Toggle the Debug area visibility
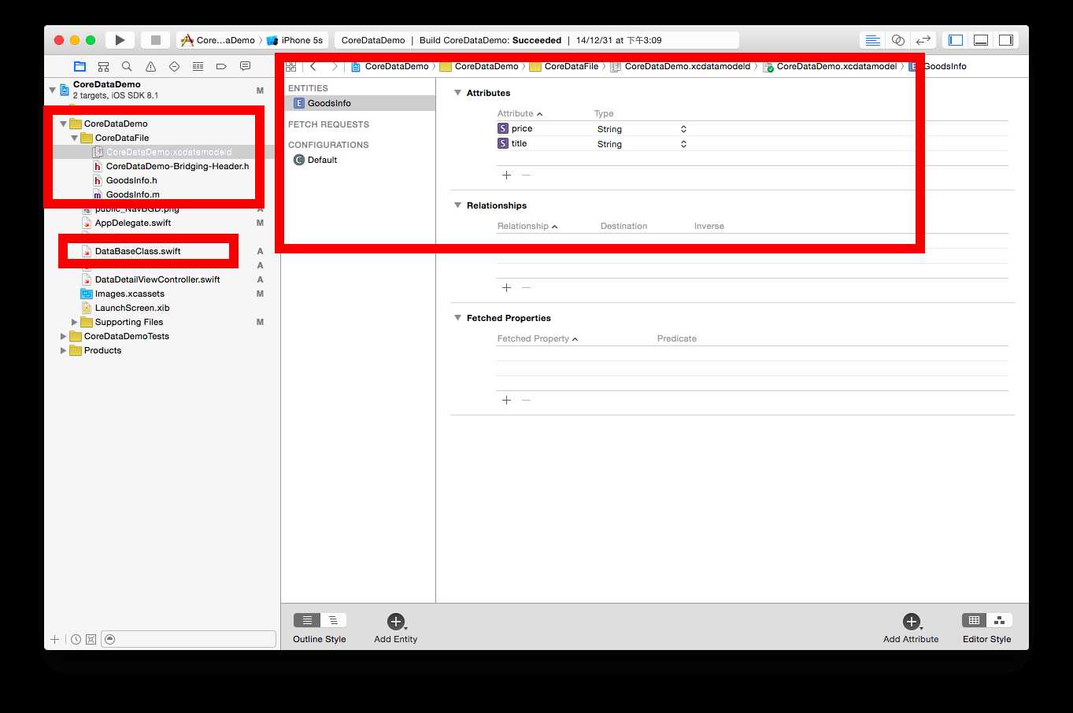 point(981,40)
